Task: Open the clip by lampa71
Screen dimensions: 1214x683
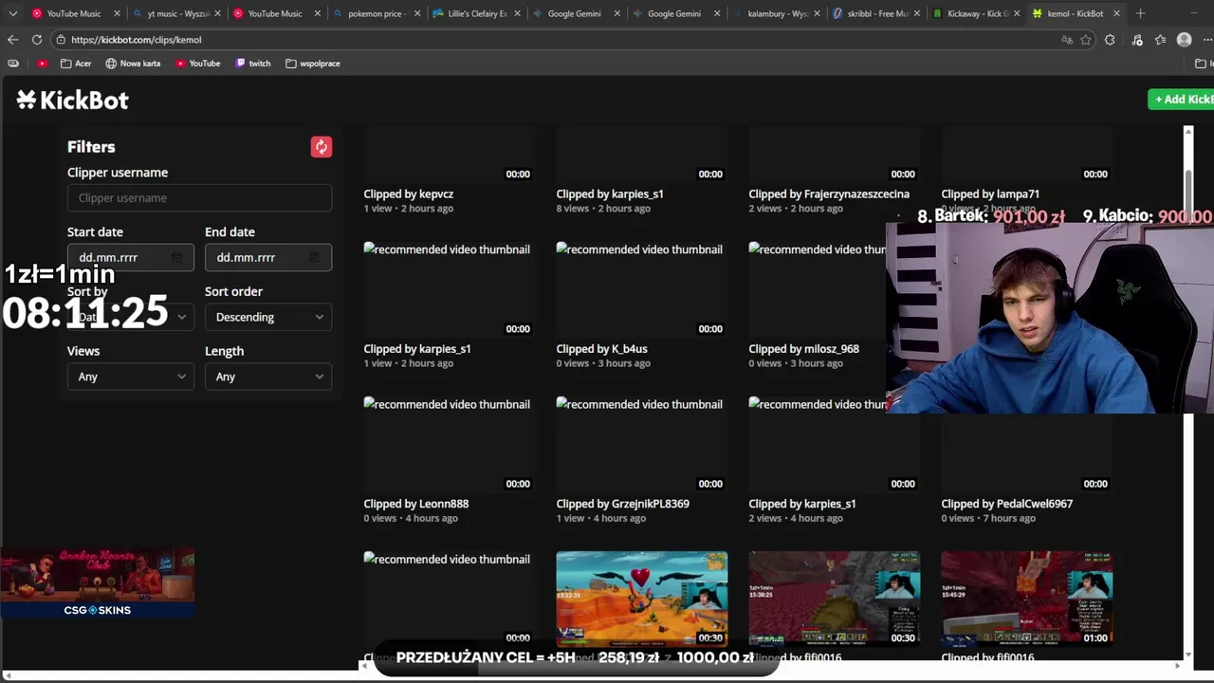Action: pos(990,194)
